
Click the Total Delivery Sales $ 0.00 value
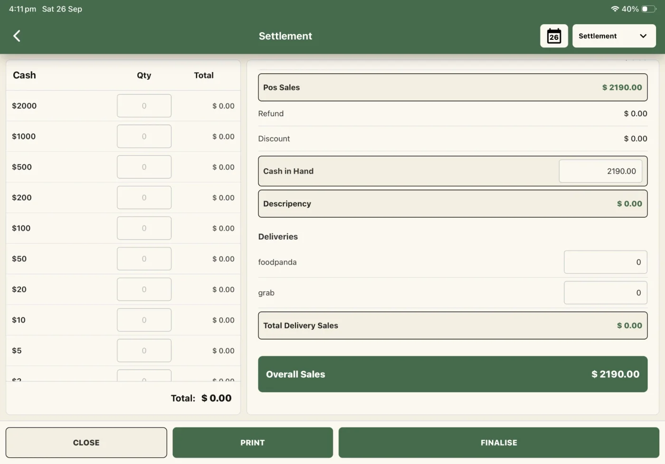tap(629, 325)
